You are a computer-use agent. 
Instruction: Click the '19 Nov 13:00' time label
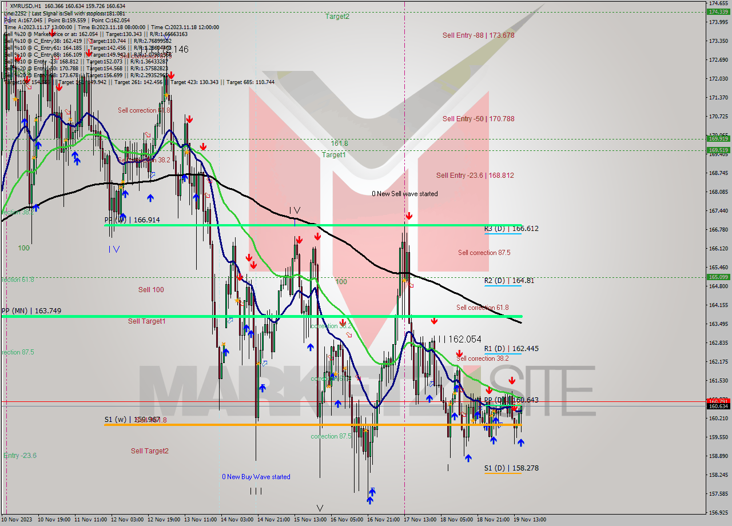pyautogui.click(x=530, y=520)
